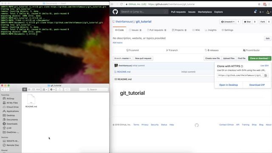Switch to the repository Pull requests tab

(156, 30)
